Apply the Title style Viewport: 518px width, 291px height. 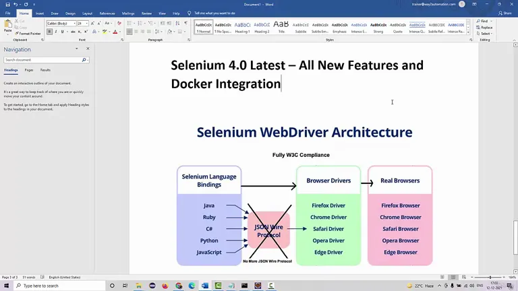click(281, 27)
